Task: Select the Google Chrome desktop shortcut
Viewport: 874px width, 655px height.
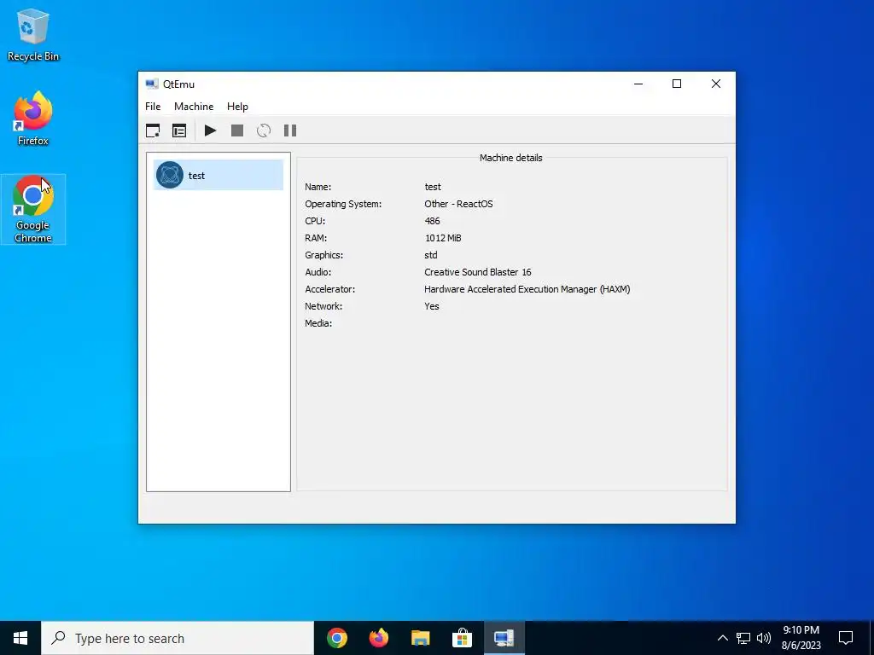Action: (33, 210)
